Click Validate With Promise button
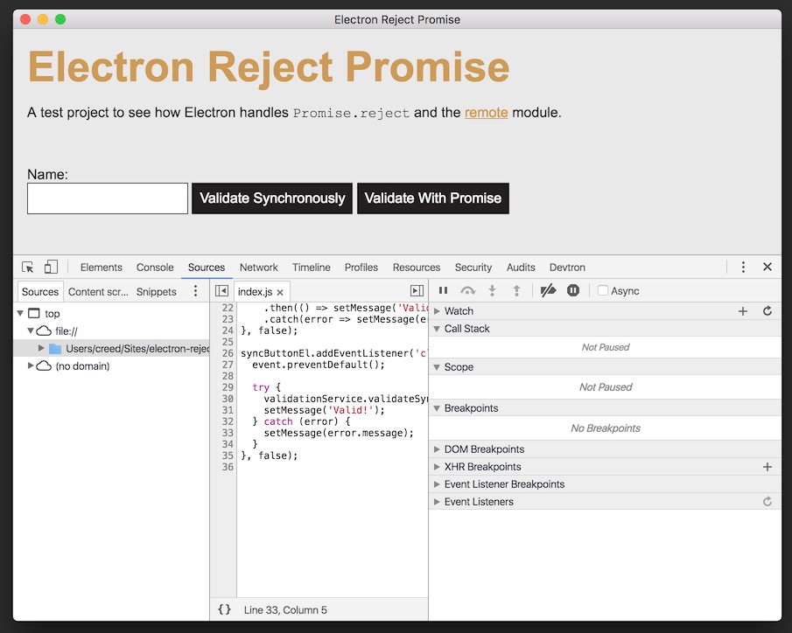 point(433,198)
